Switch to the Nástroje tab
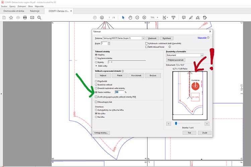Image resolution: width=251 pixels, height=167 pixels. (x=35, y=11)
